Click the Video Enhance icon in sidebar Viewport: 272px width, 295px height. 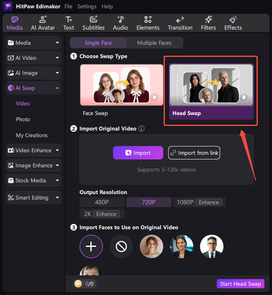11,150
